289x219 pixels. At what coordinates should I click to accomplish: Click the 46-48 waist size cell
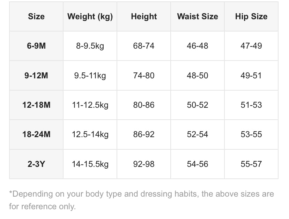pos(198,46)
